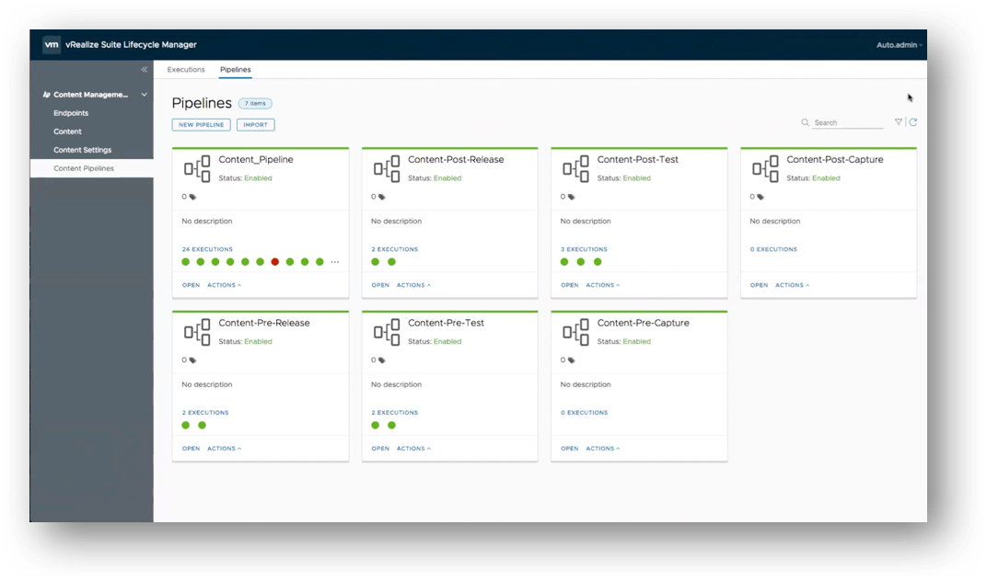Click the Content-Pre-Capture pipeline icon
The height and width of the screenshot is (582, 987).
(x=575, y=332)
